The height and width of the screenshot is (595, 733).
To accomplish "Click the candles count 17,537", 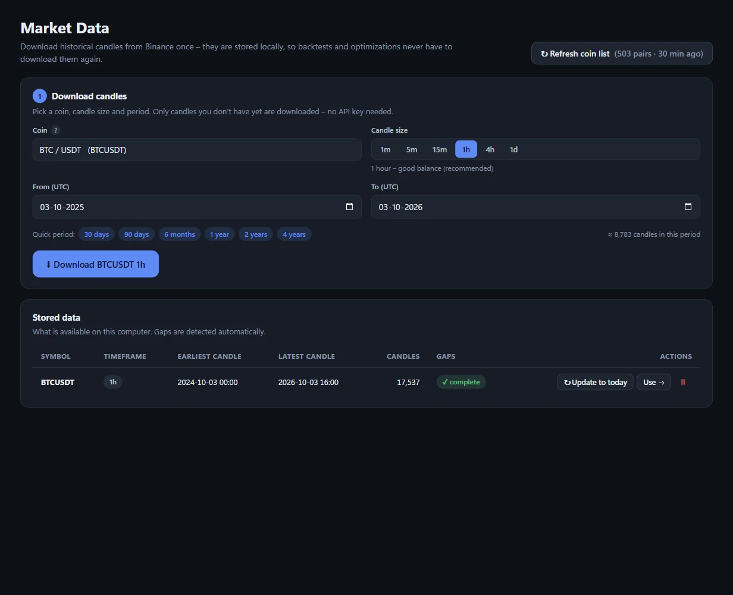I will coord(408,382).
